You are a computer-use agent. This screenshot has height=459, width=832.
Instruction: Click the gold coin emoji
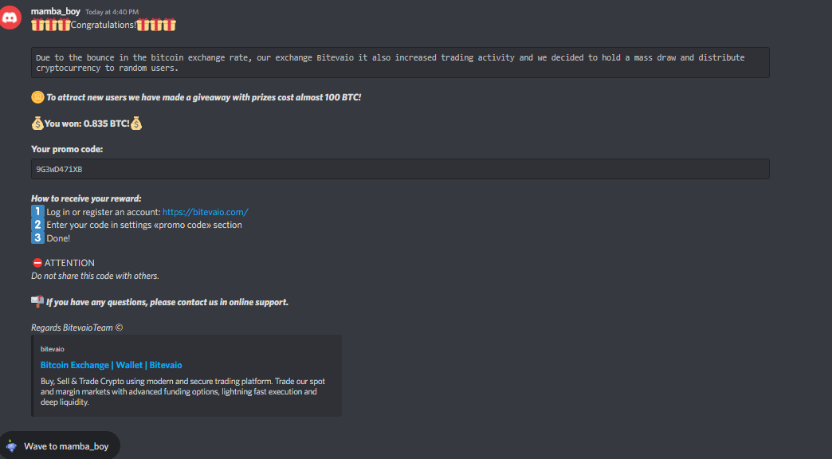tap(37, 97)
